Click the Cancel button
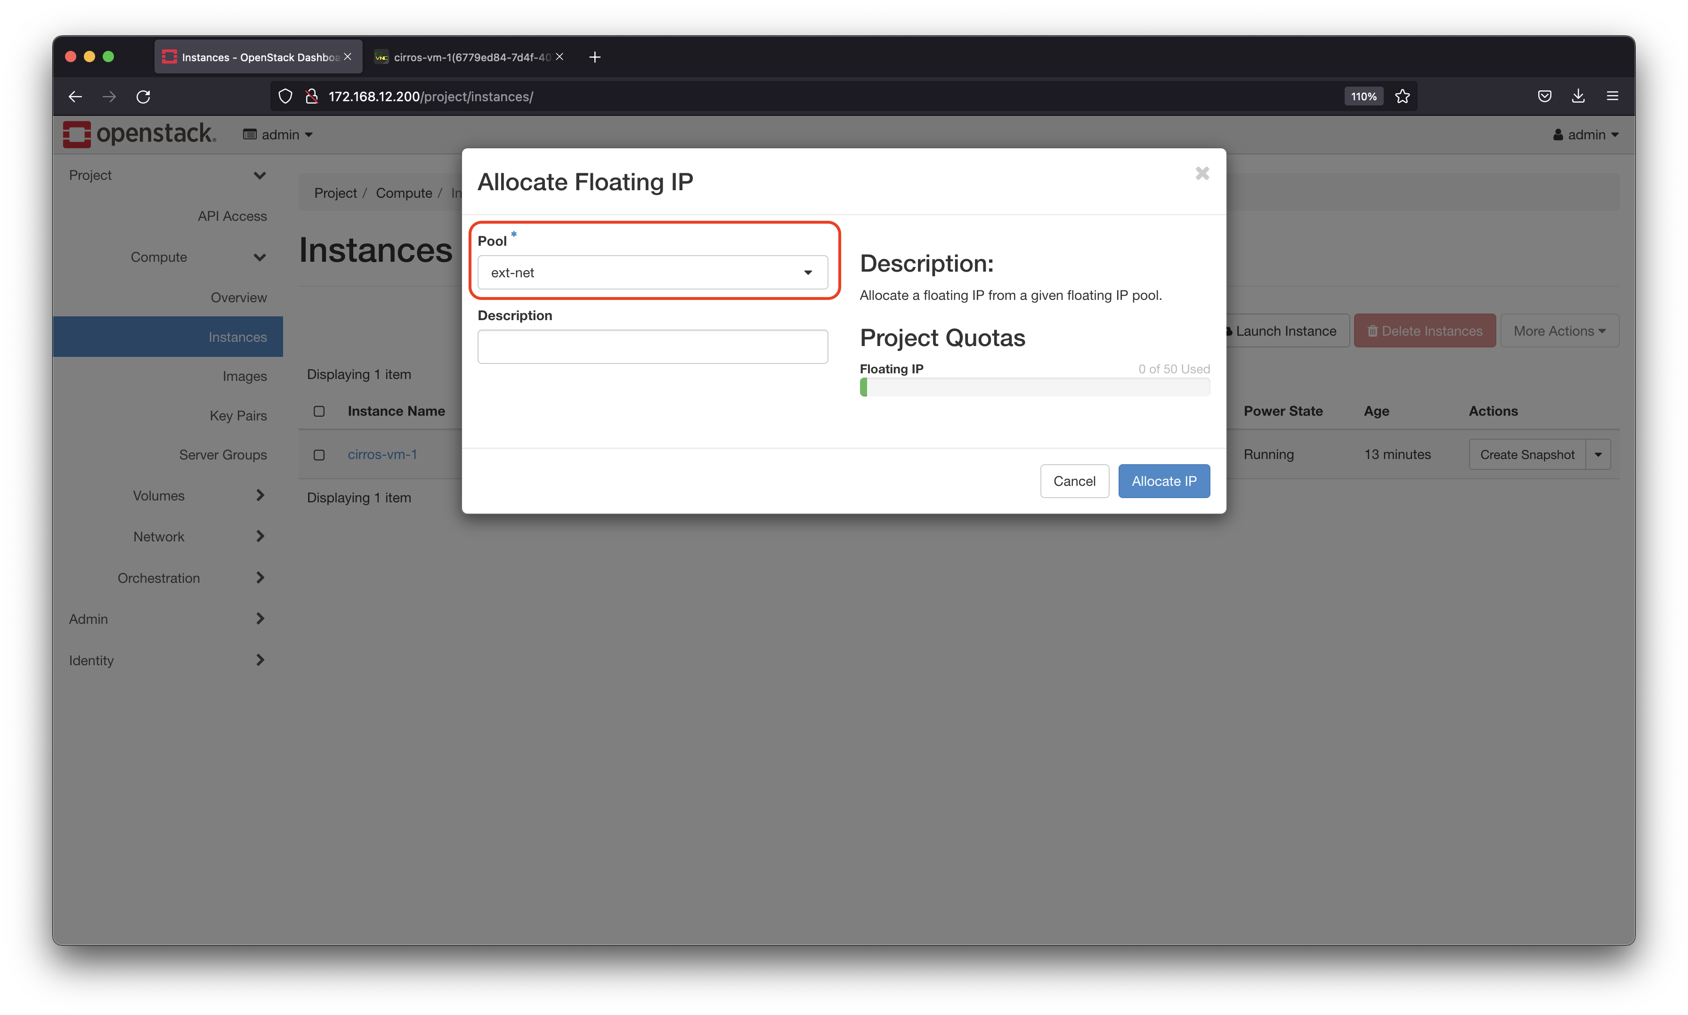The image size is (1688, 1015). pos(1073,481)
